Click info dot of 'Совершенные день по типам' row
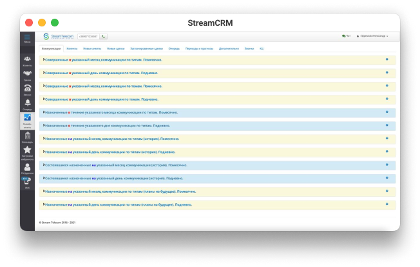420x267 pixels. [x=387, y=72]
